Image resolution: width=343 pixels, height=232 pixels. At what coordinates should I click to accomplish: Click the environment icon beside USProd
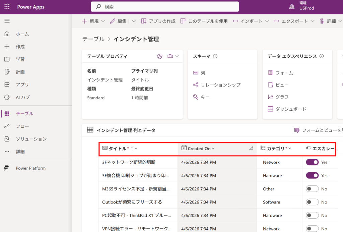coord(292,6)
